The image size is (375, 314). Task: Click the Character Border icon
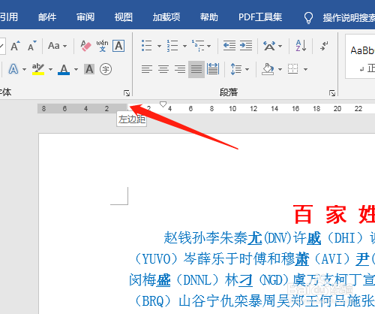(118, 46)
